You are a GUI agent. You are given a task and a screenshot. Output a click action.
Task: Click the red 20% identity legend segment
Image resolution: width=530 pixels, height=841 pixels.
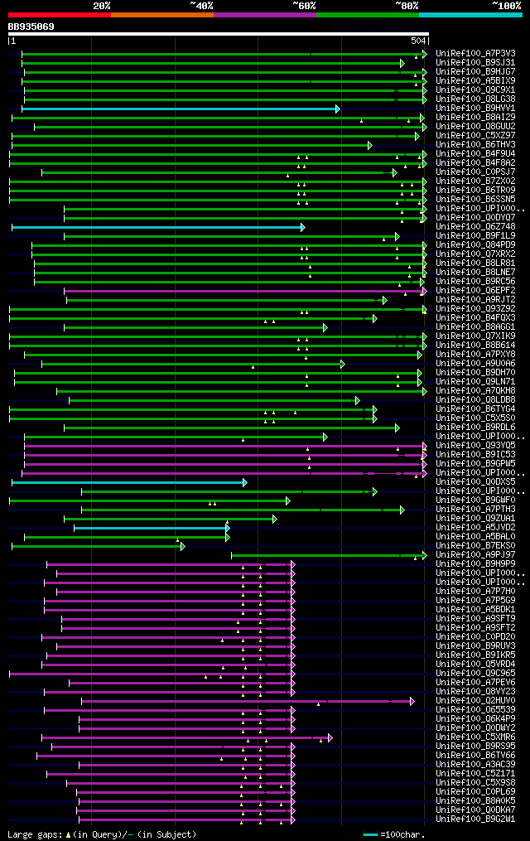click(60, 15)
